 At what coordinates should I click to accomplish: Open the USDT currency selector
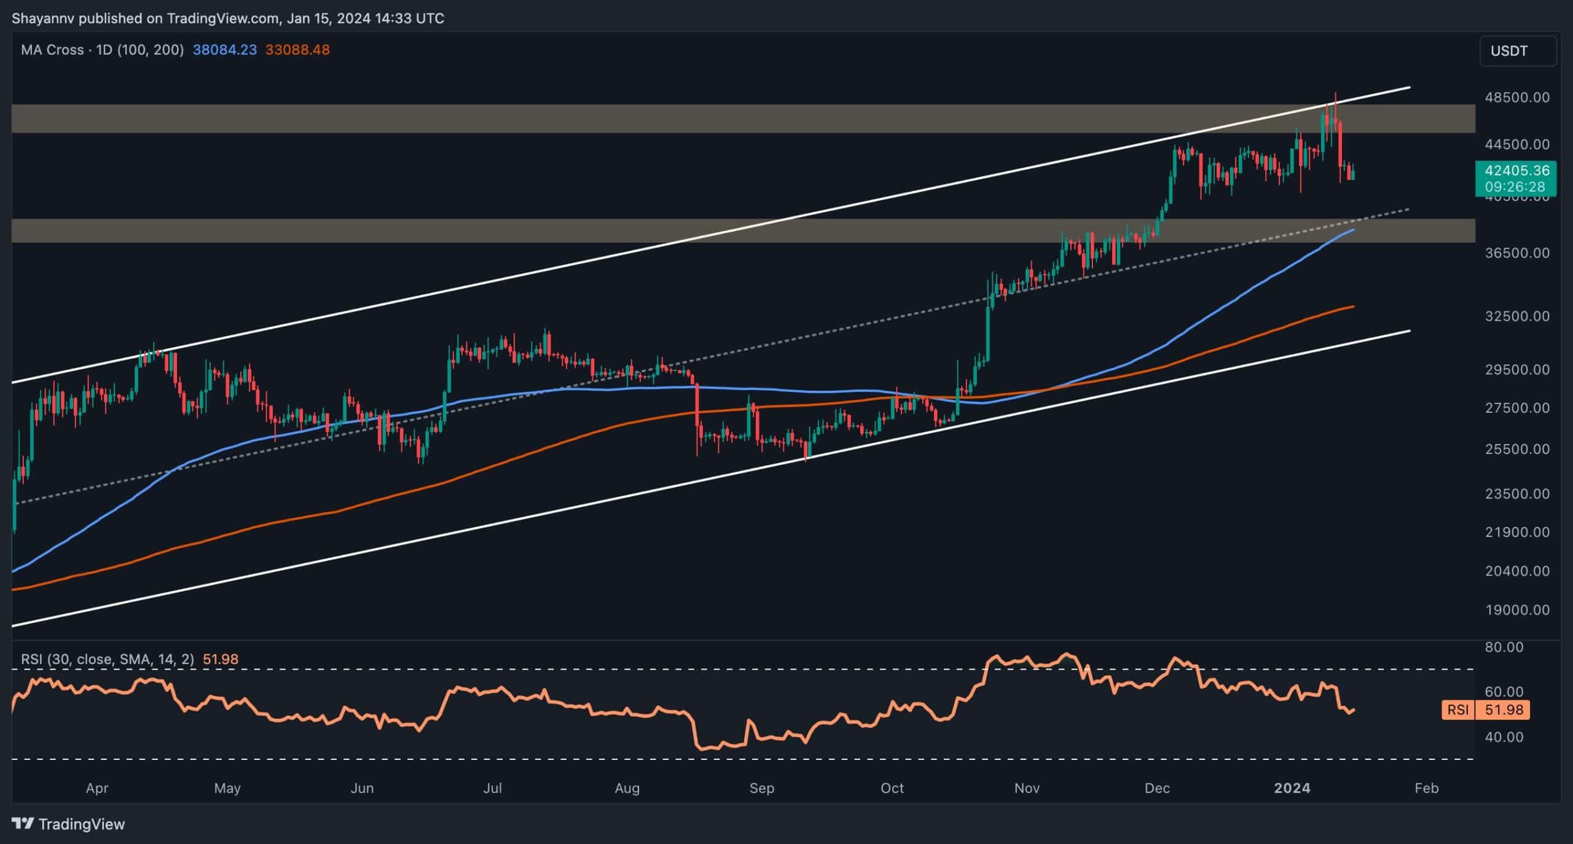pos(1517,51)
